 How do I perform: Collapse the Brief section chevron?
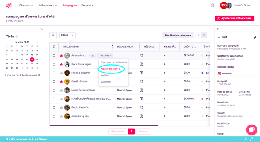click(x=219, y=37)
